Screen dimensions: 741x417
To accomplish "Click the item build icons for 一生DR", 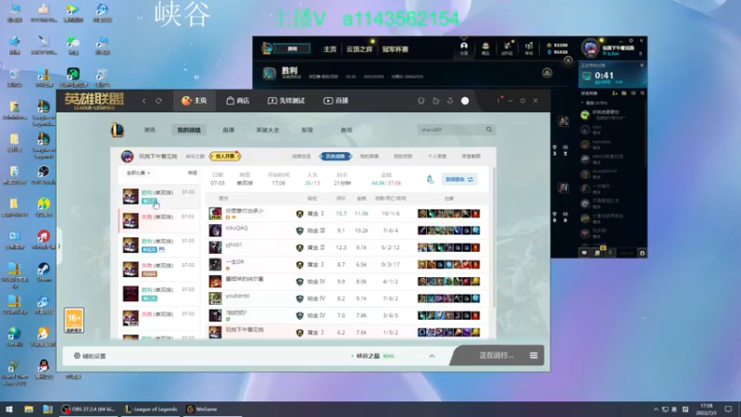I will (448, 264).
